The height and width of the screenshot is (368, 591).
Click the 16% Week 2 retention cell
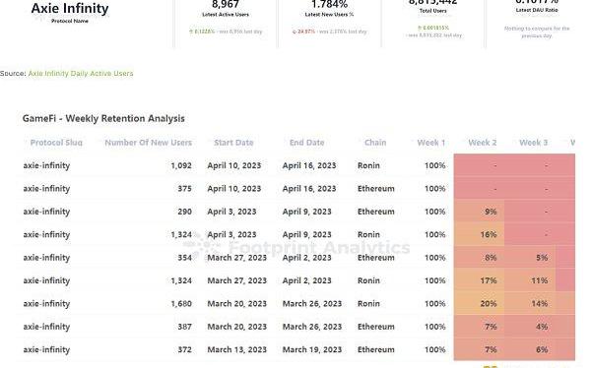479,234
